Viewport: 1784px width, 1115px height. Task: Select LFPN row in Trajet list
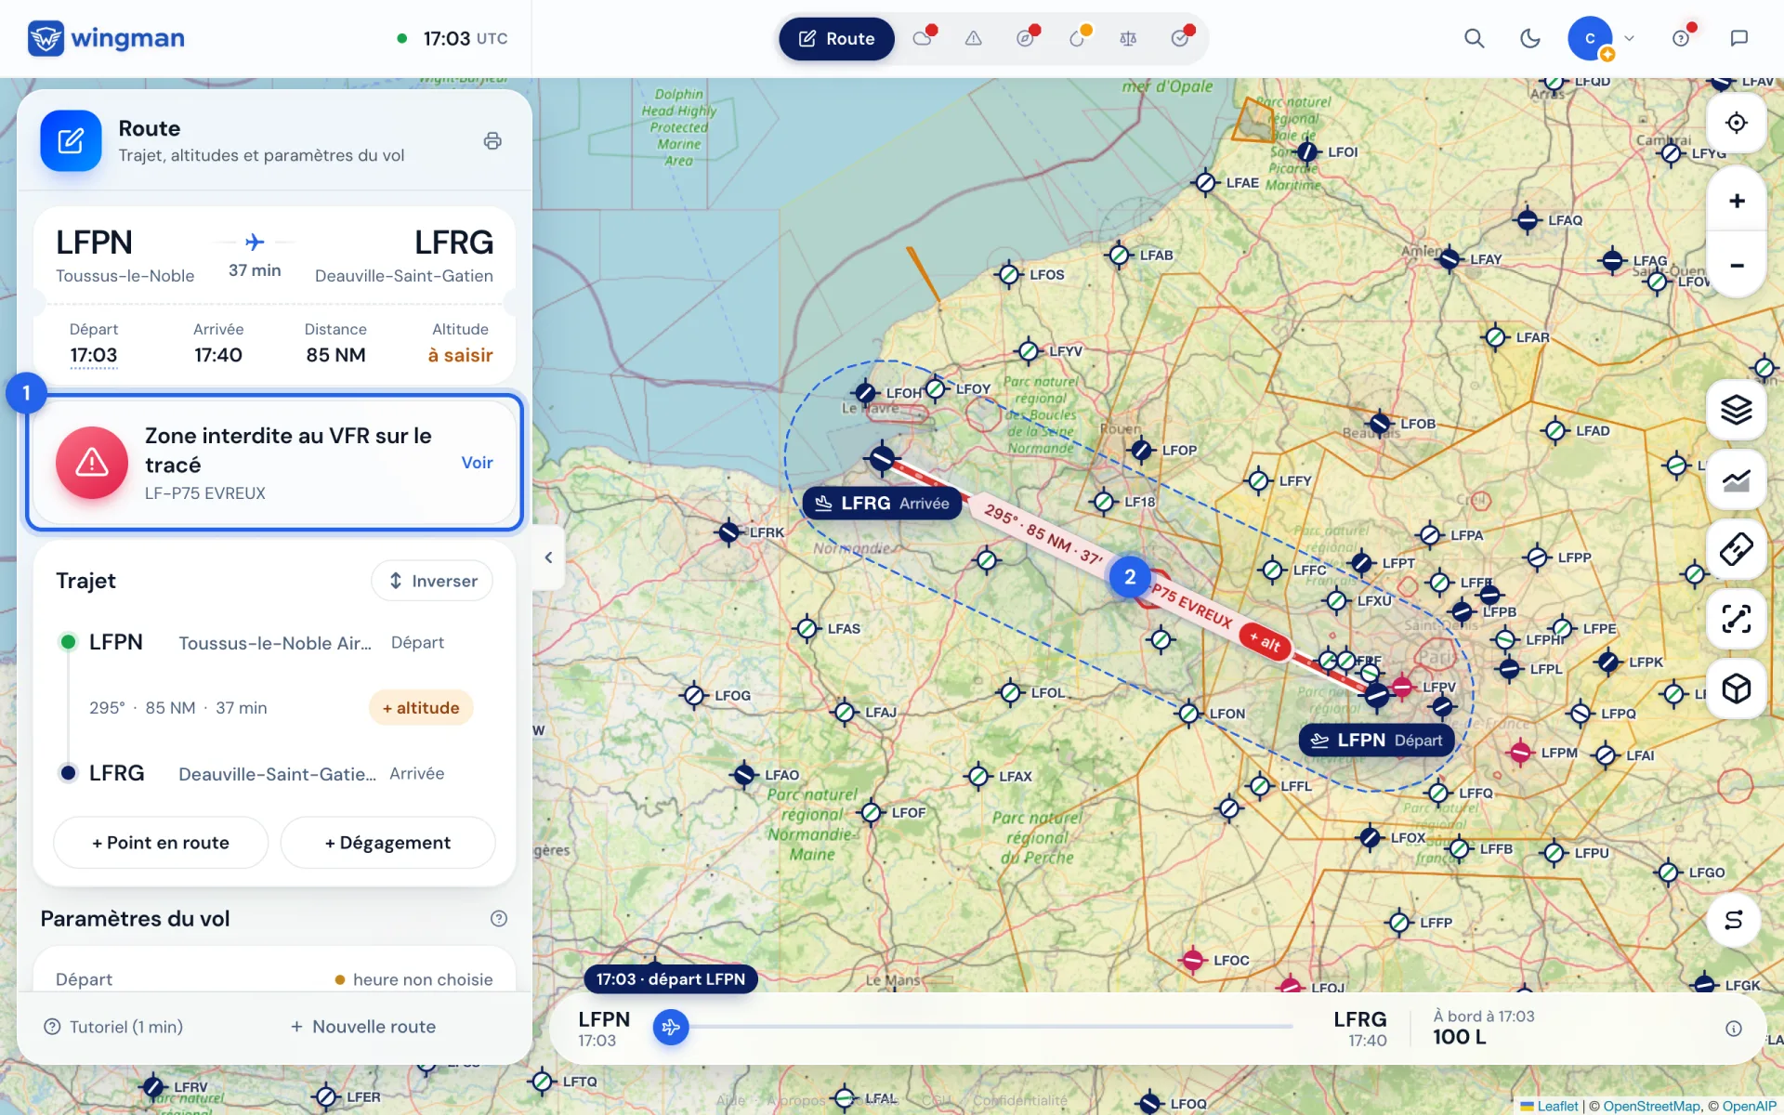click(274, 642)
